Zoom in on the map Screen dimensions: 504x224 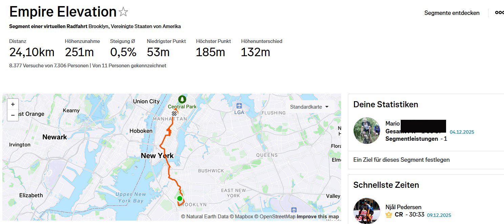point(13,105)
